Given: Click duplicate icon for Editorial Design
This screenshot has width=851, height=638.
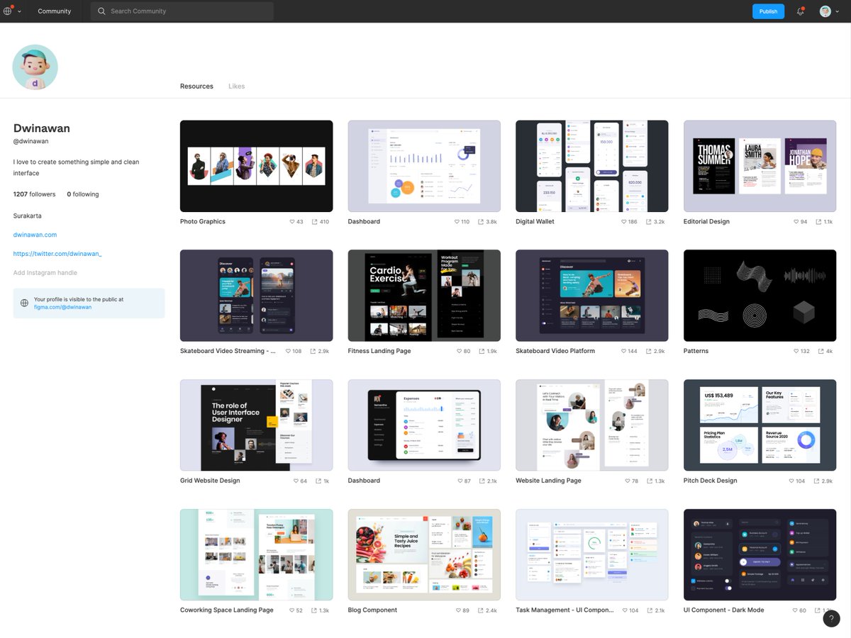Looking at the screenshot, I should (x=818, y=222).
